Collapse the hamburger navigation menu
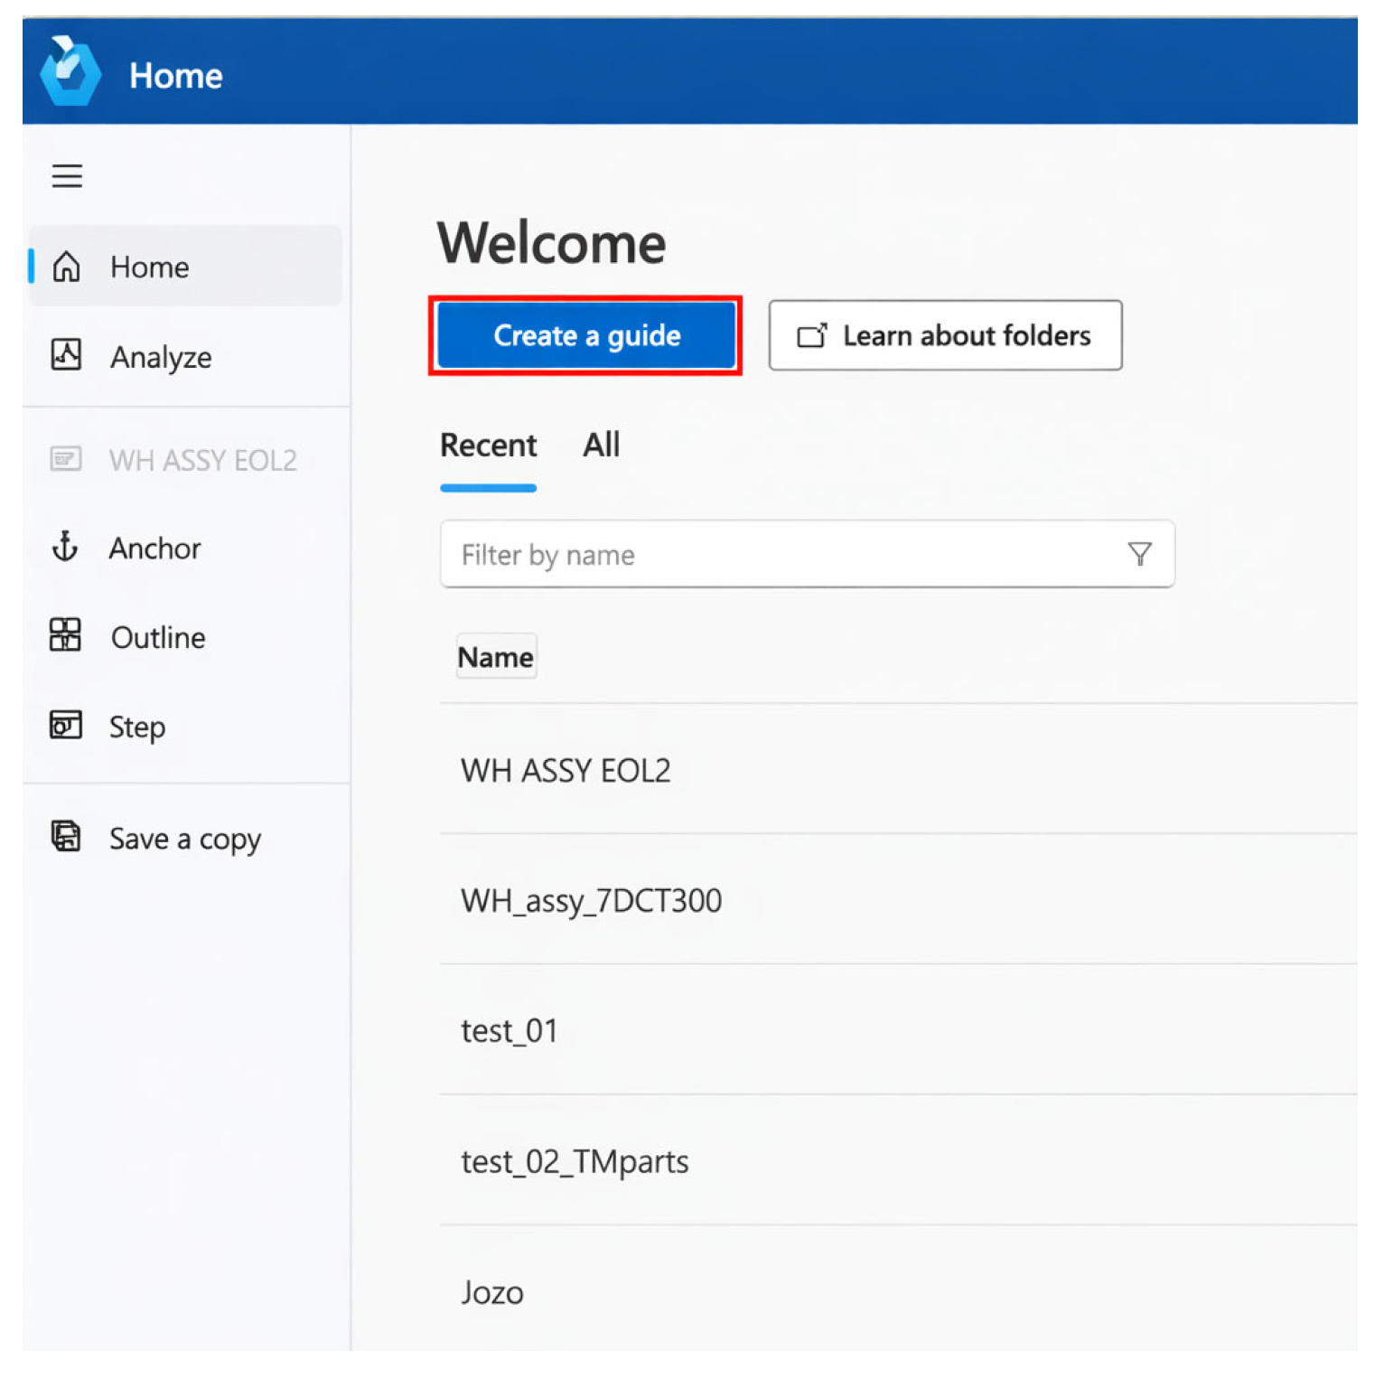Screen dimensions: 1384x1379 [67, 175]
